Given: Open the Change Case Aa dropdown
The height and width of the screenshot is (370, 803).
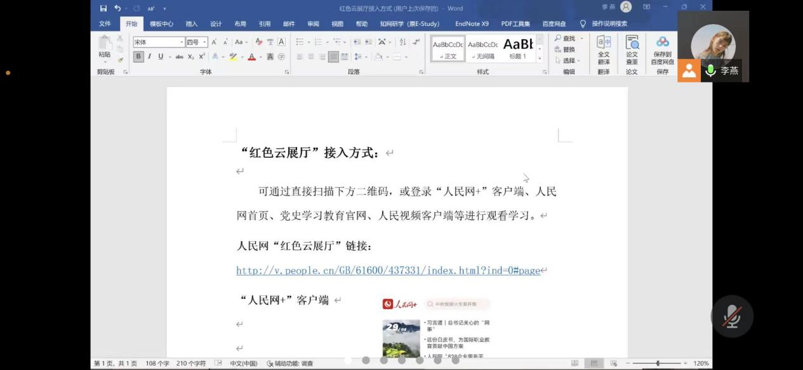Looking at the screenshot, I should [x=241, y=42].
